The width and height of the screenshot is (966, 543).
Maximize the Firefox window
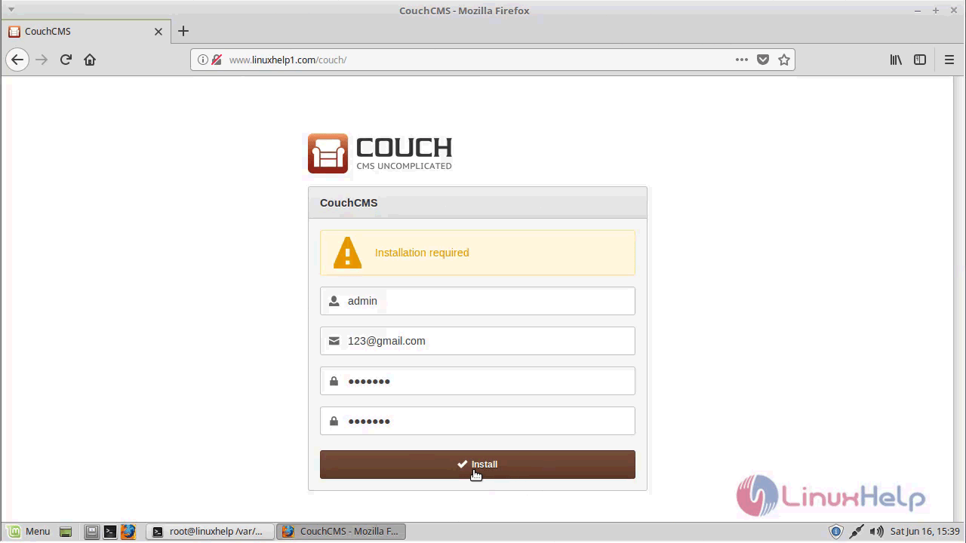[936, 11]
